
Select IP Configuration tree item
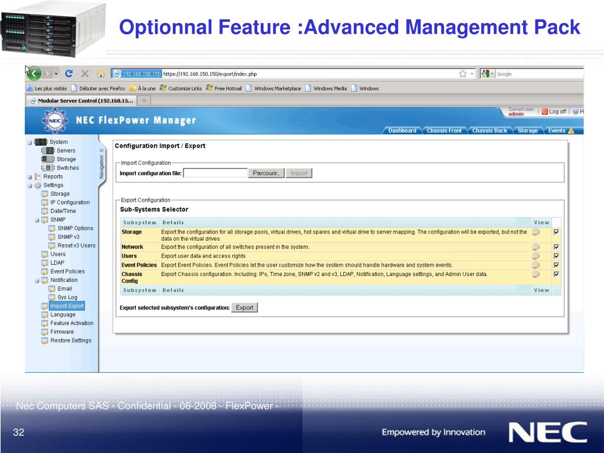(x=70, y=202)
